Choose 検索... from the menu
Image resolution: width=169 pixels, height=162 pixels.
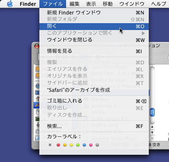(94, 126)
